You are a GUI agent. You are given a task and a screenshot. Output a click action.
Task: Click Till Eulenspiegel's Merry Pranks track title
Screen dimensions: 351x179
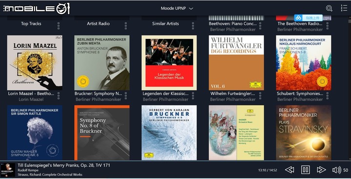click(64, 165)
